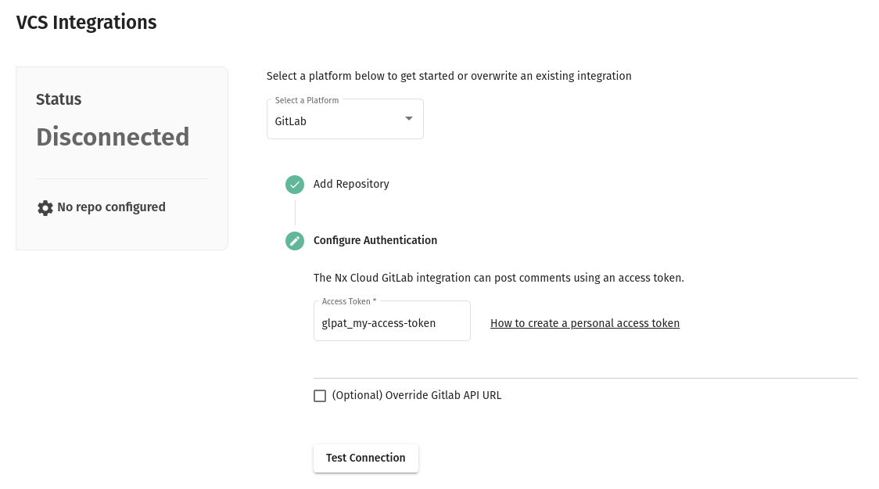
Task: Select the "Configure Authentication" step label
Action: 375,240
